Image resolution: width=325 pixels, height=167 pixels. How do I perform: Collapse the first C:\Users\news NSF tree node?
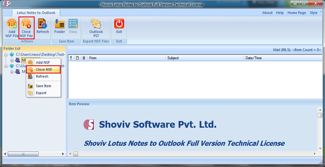(x=6, y=55)
